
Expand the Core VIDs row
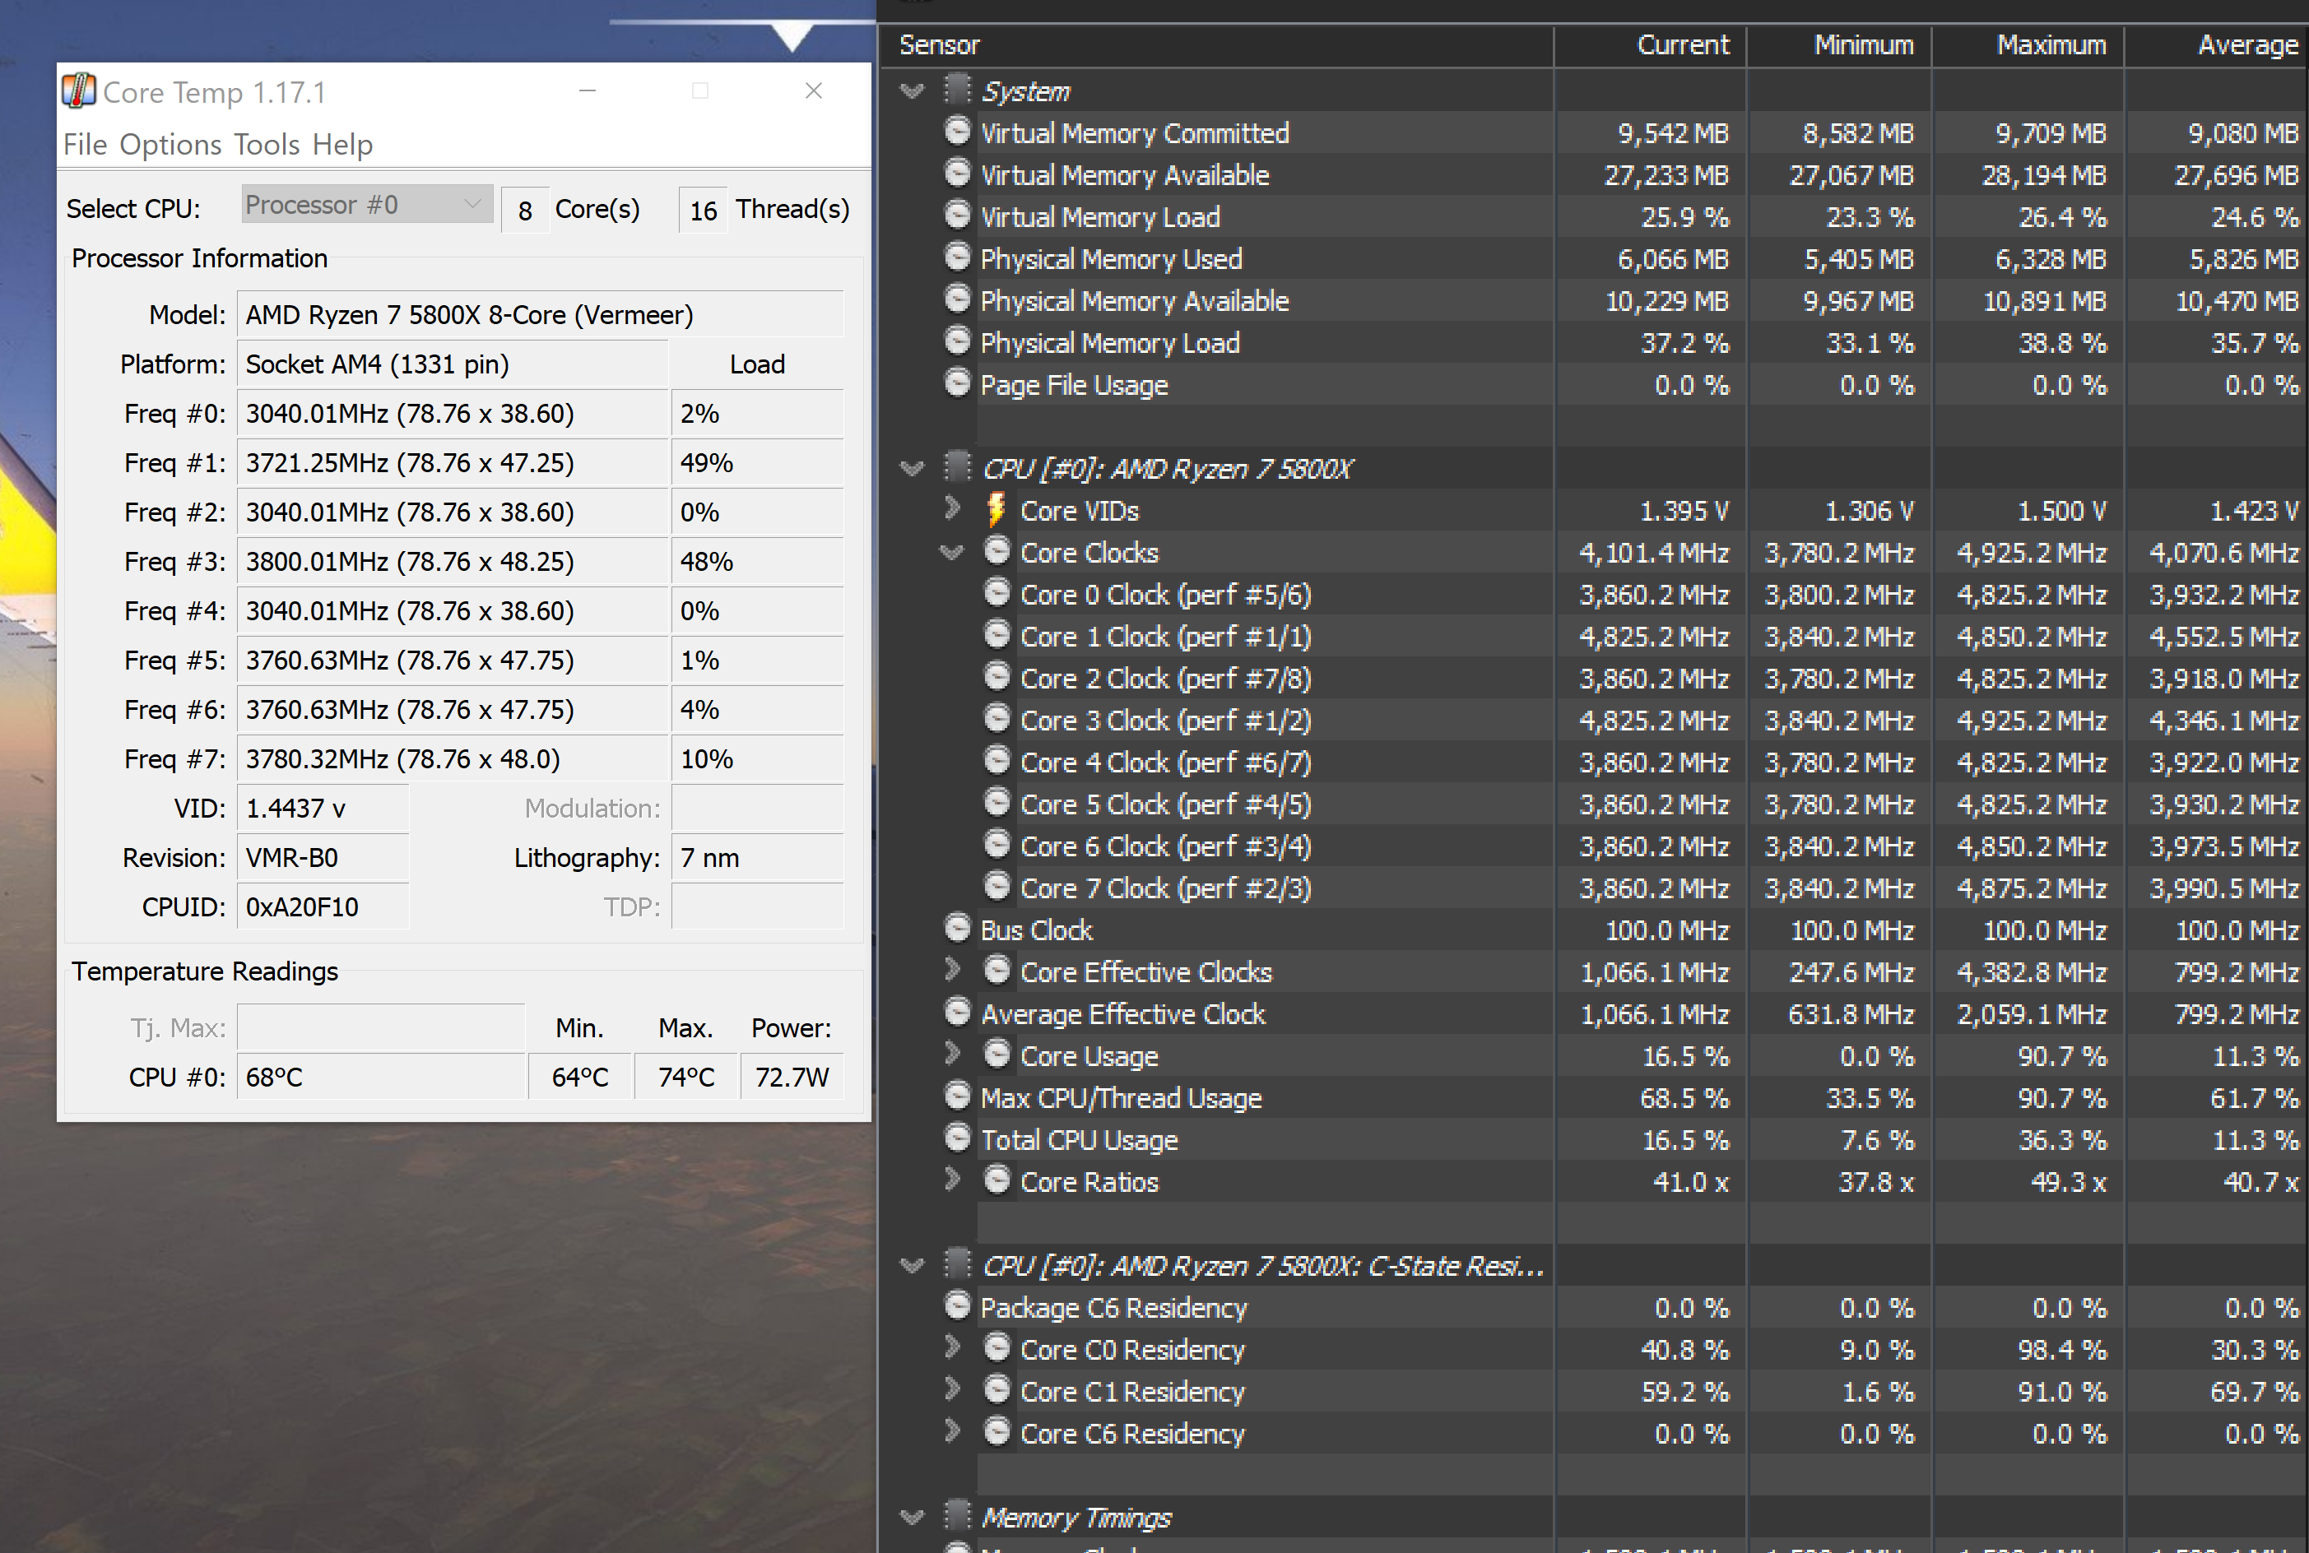952,509
